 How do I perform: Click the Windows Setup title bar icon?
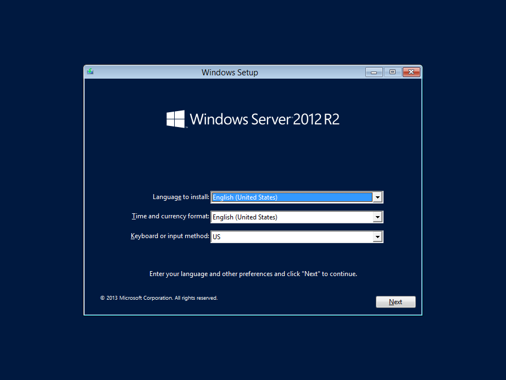[x=90, y=71]
